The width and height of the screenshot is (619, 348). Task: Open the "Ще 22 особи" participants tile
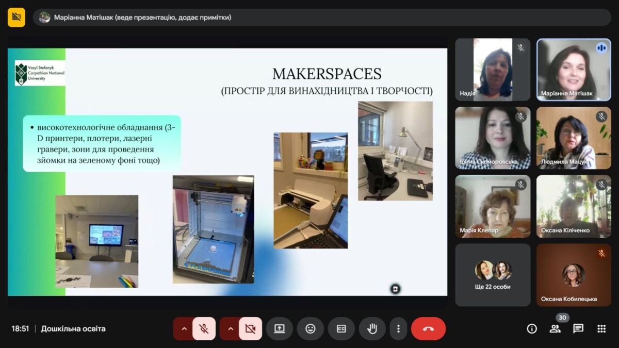pyautogui.click(x=493, y=275)
